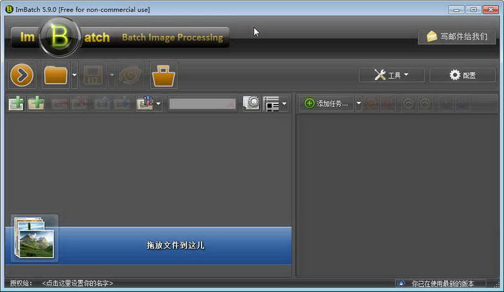Image resolution: width=504 pixels, height=292 pixels.
Task: Click the update status icon in status bar
Action: pos(401,283)
